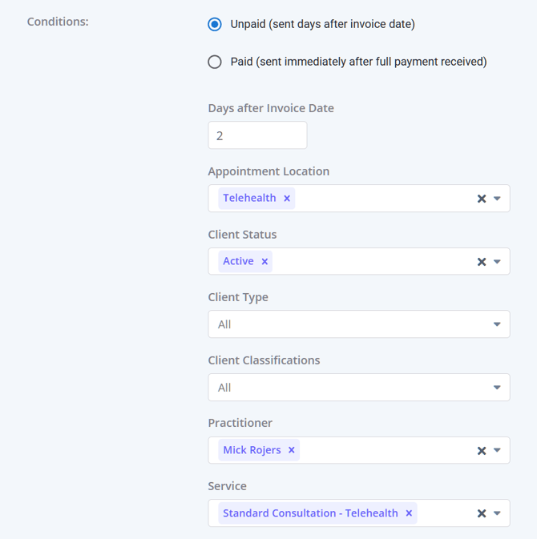
Task: Click the Paid option label text
Action: coord(358,62)
